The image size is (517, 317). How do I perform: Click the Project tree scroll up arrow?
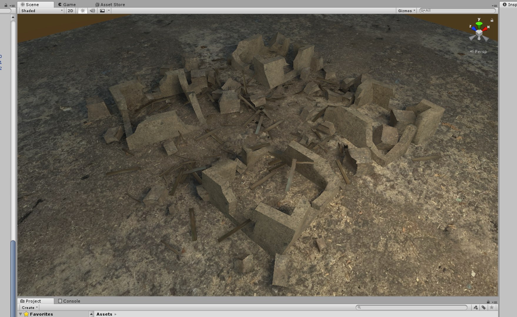tap(91, 314)
